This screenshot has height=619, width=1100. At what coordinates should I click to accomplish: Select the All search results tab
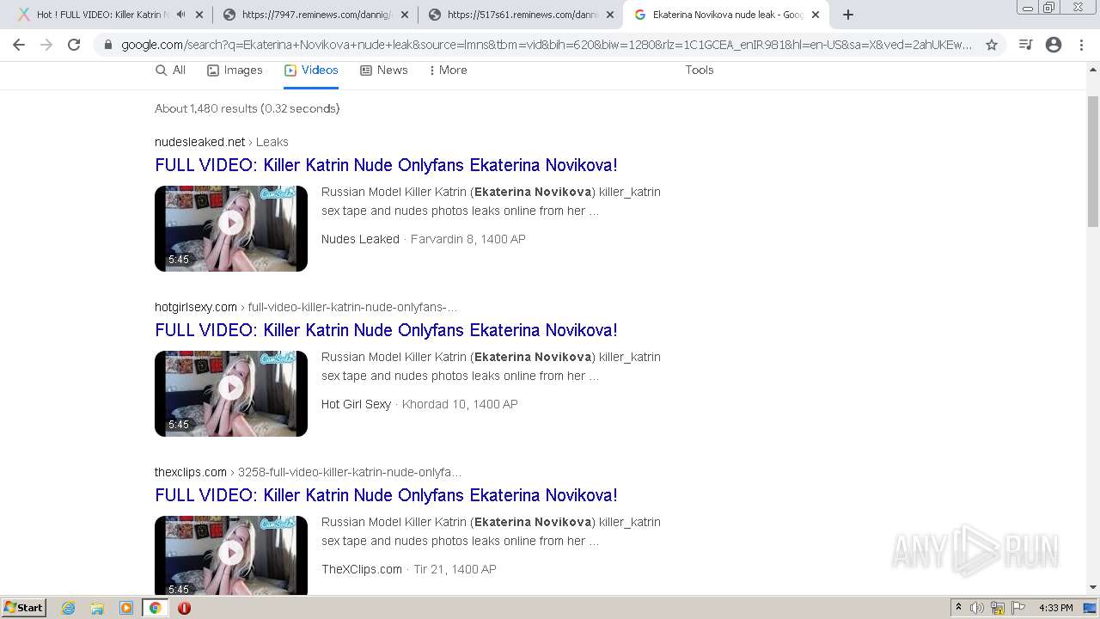[170, 70]
